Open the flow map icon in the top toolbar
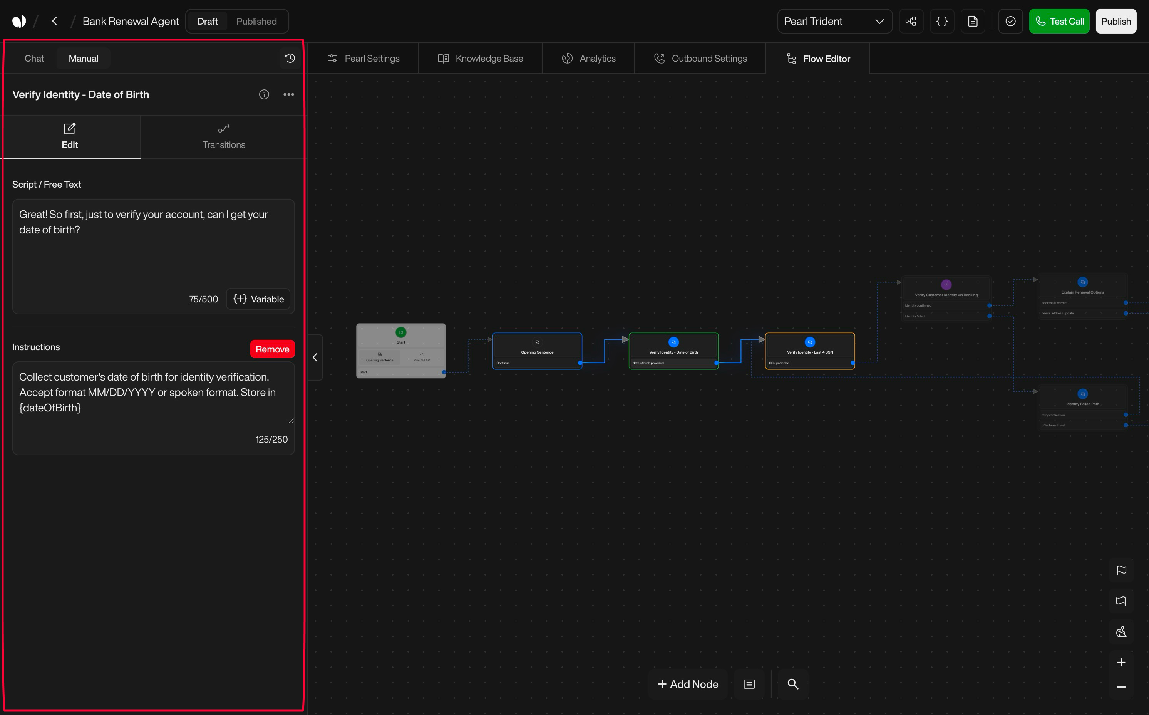Image resolution: width=1149 pixels, height=715 pixels. (911, 21)
